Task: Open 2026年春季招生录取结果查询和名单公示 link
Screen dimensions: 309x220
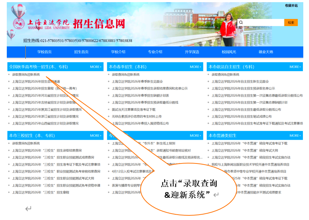Action: 150,88
